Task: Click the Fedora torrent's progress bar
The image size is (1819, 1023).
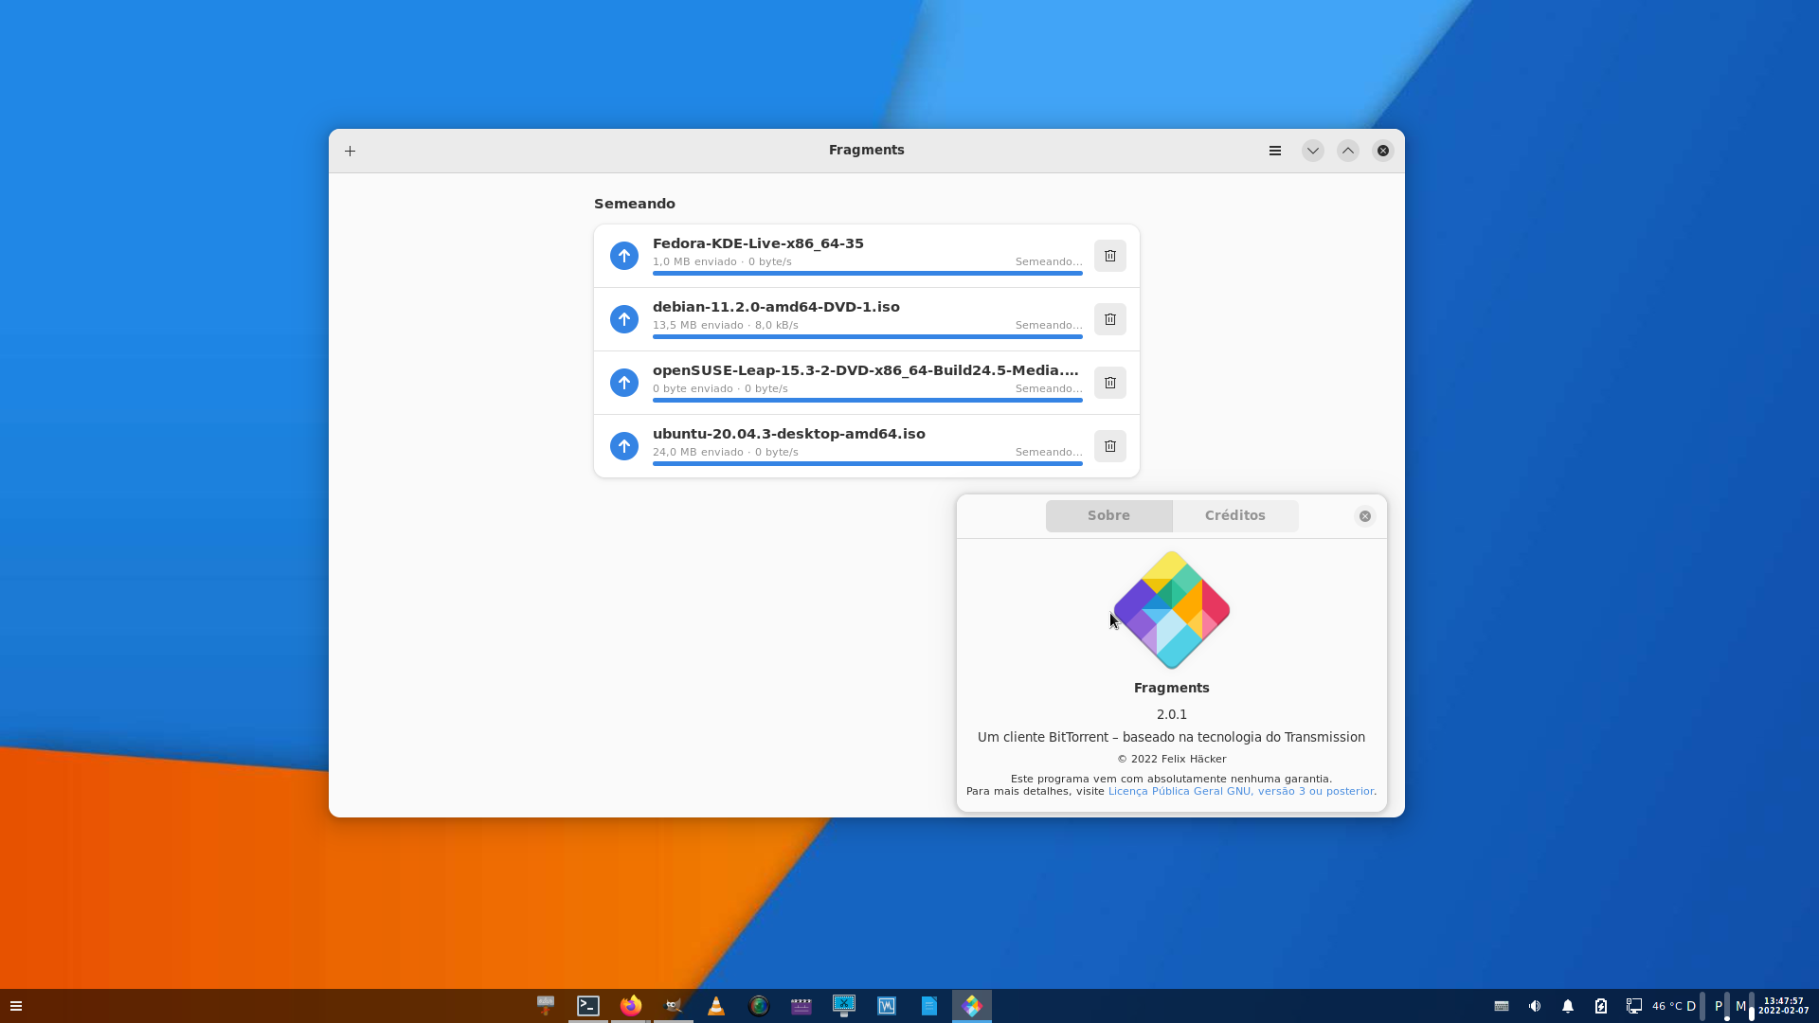Action: 868,273
